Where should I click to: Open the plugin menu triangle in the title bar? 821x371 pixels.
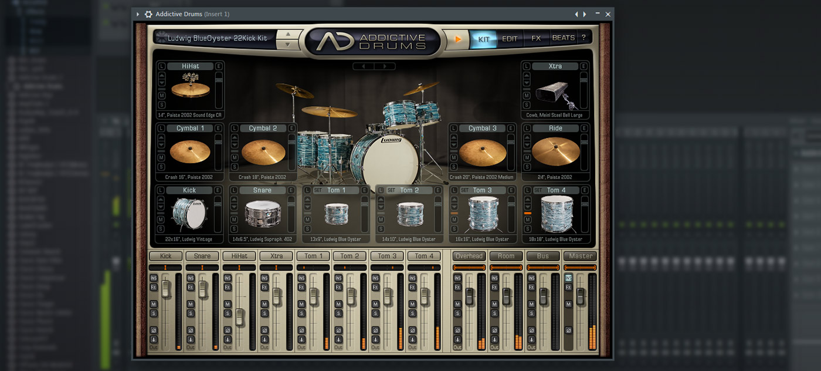click(138, 14)
